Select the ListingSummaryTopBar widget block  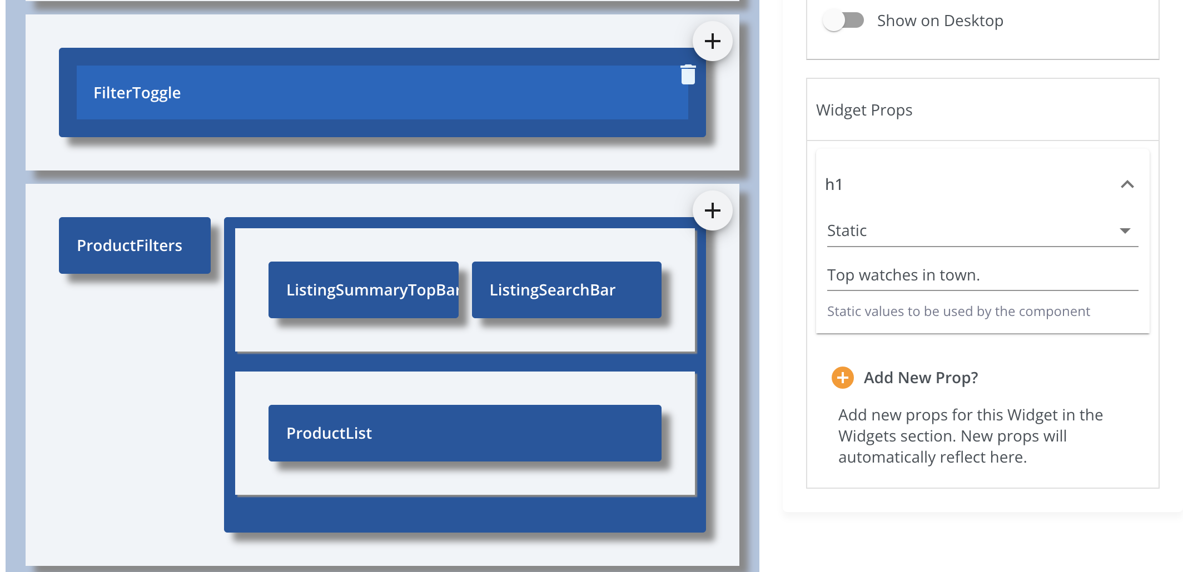point(363,290)
